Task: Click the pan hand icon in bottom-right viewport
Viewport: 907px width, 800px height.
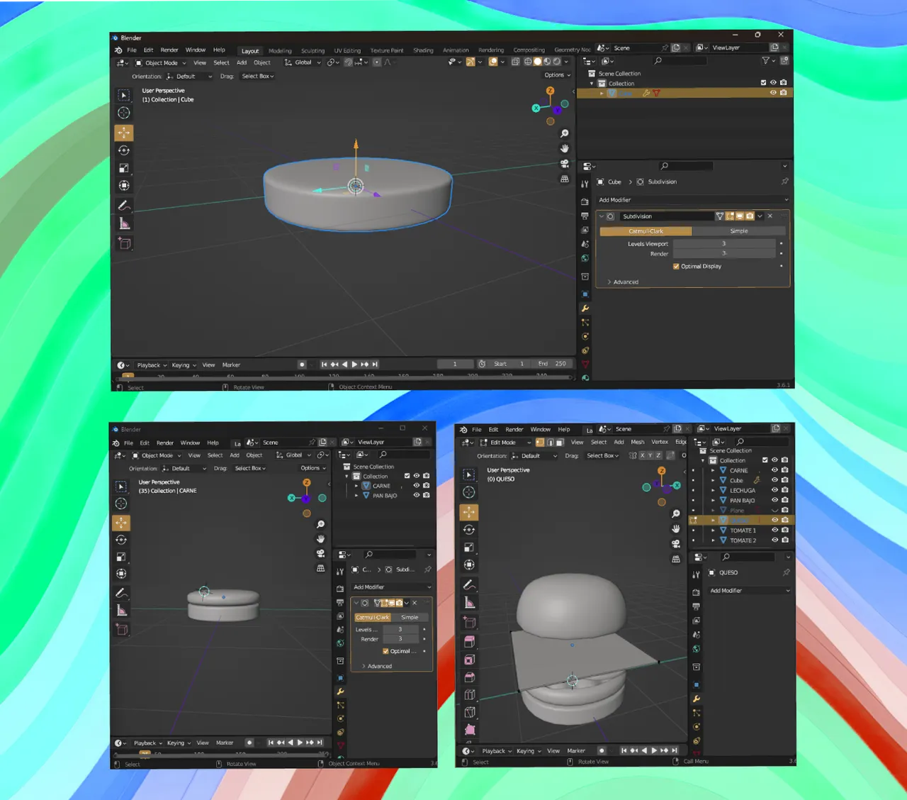Action: coord(676,528)
